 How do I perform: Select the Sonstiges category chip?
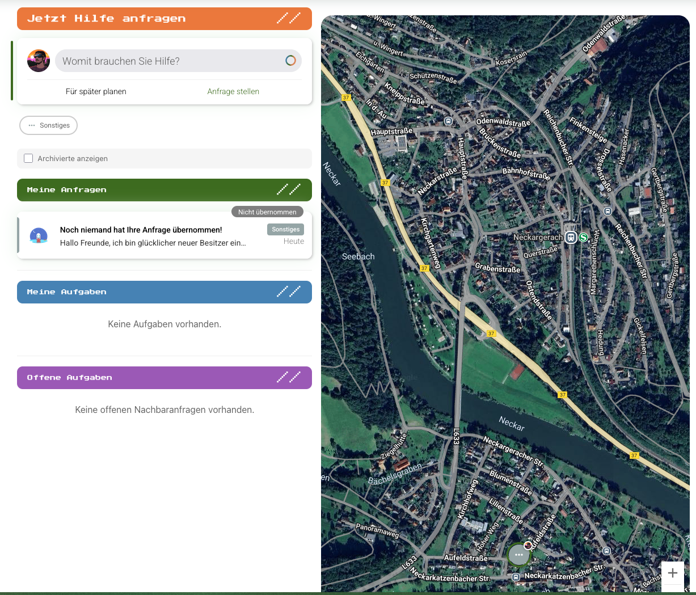[49, 125]
